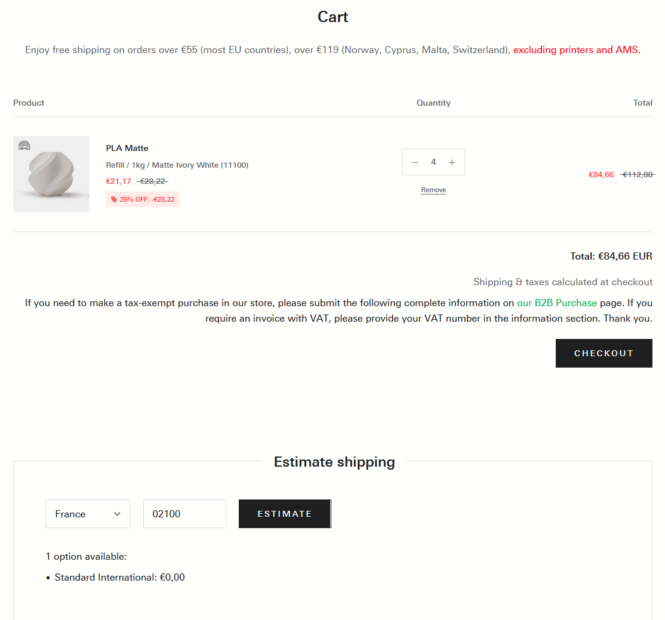Follow the "our B2B Purchase" link
665x620 pixels.
click(x=556, y=303)
